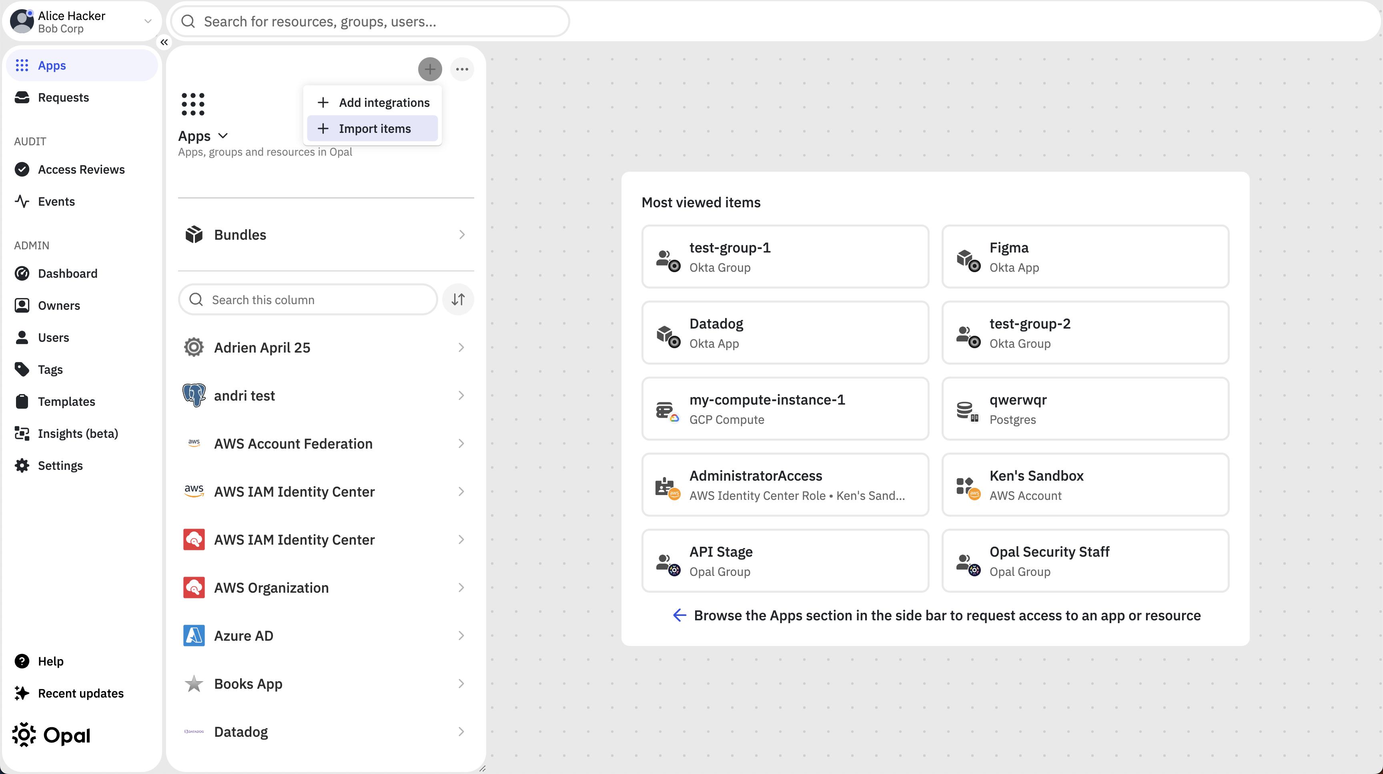1383x774 pixels.
Task: Grab the panel resize handle at corner
Action: tap(482, 768)
